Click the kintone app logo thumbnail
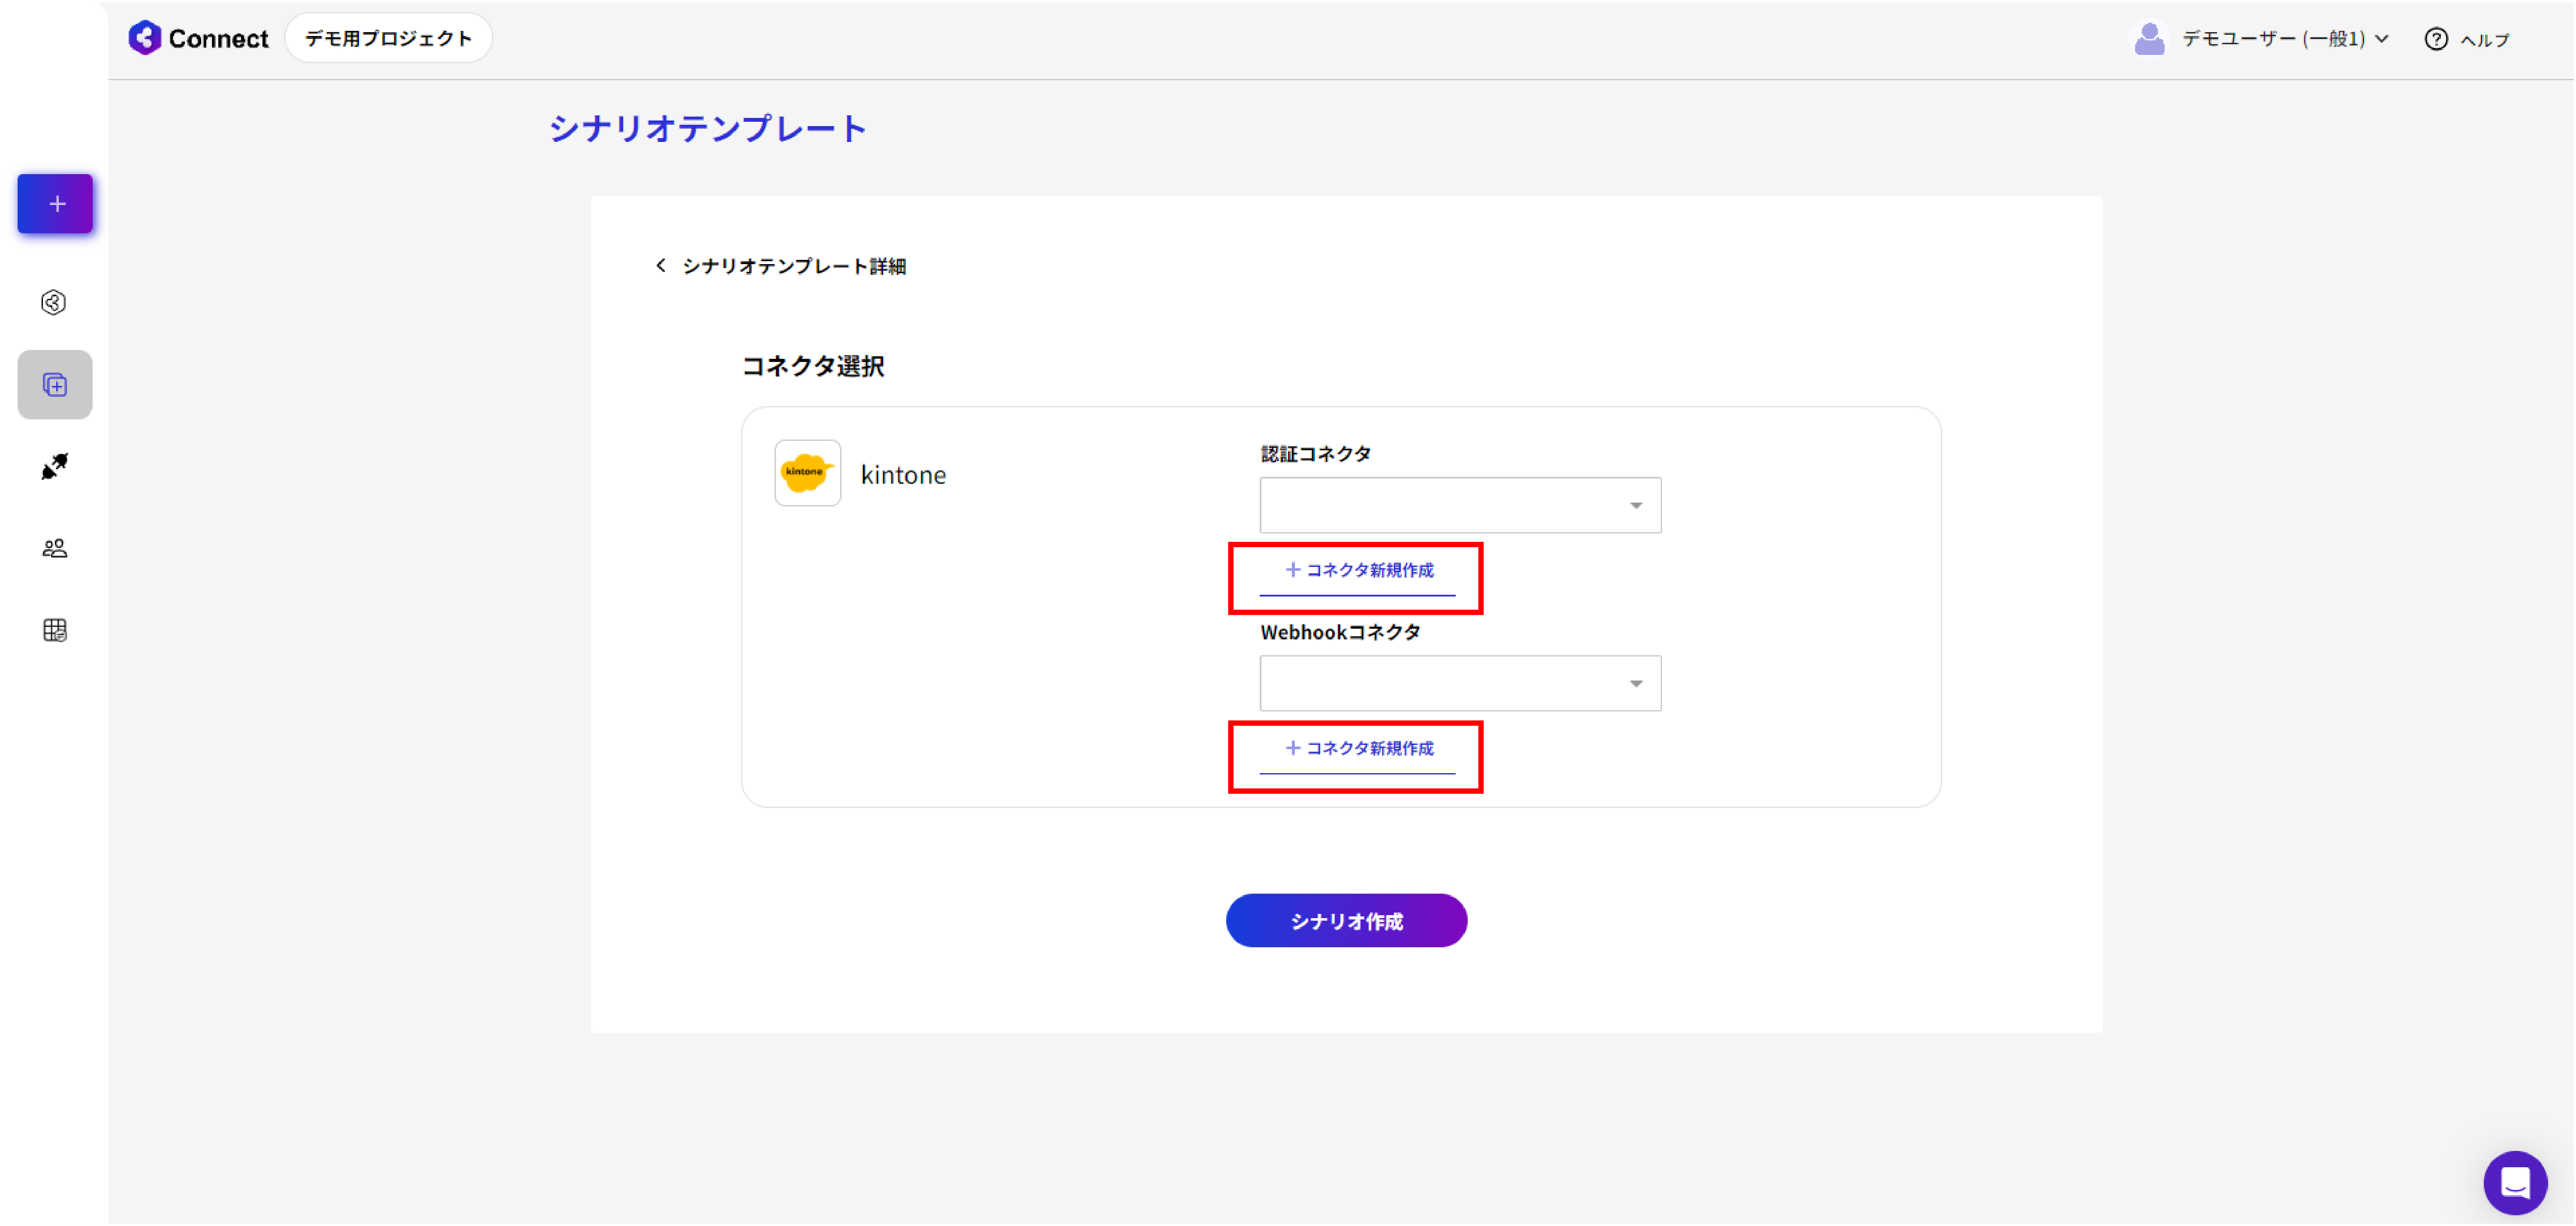Image resolution: width=2576 pixels, height=1226 pixels. coord(807,473)
